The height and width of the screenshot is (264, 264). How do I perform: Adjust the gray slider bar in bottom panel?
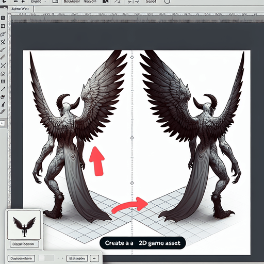(46, 258)
